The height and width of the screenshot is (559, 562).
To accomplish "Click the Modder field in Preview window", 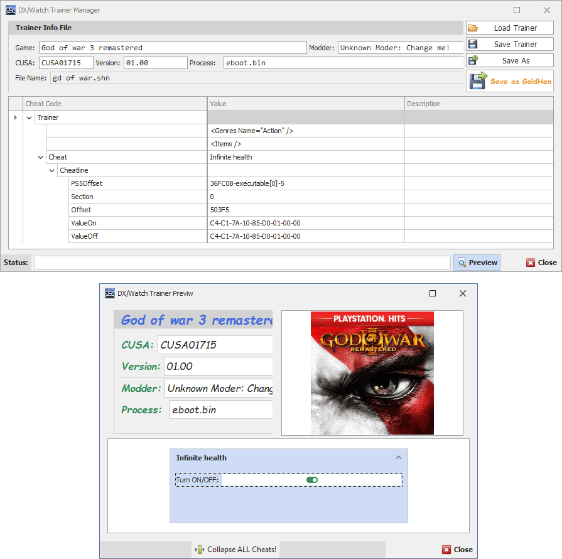I will (x=219, y=388).
